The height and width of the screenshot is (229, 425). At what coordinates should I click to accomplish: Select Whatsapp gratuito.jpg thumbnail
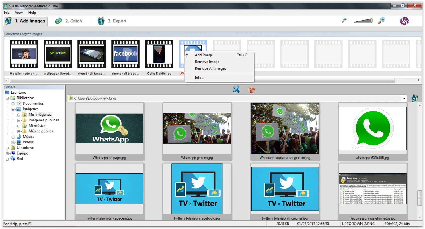(x=197, y=132)
